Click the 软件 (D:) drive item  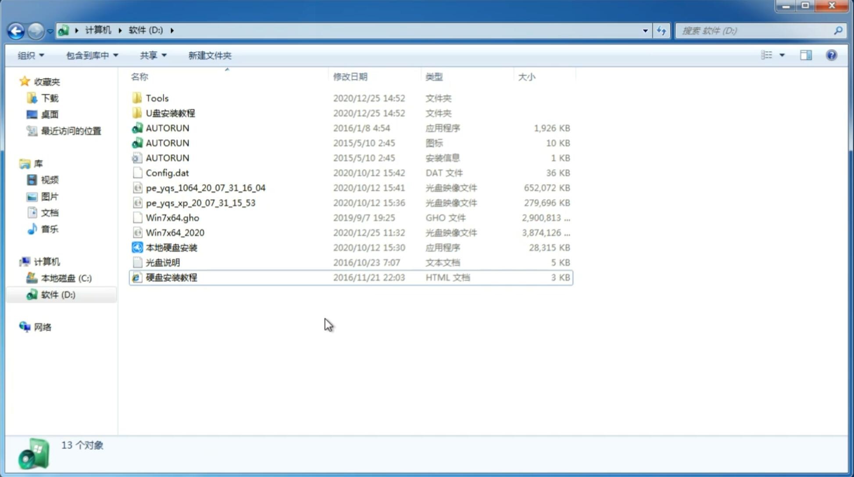coord(57,295)
